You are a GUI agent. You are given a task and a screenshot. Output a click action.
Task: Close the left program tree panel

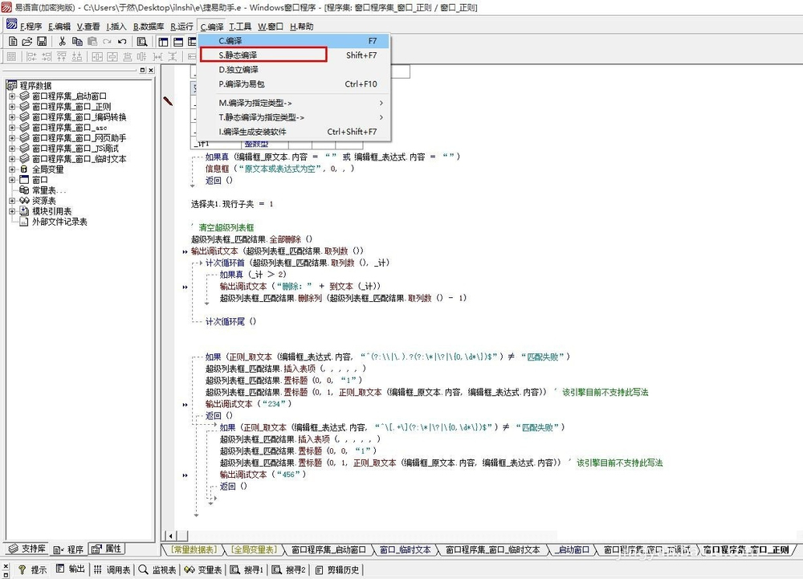[x=150, y=71]
